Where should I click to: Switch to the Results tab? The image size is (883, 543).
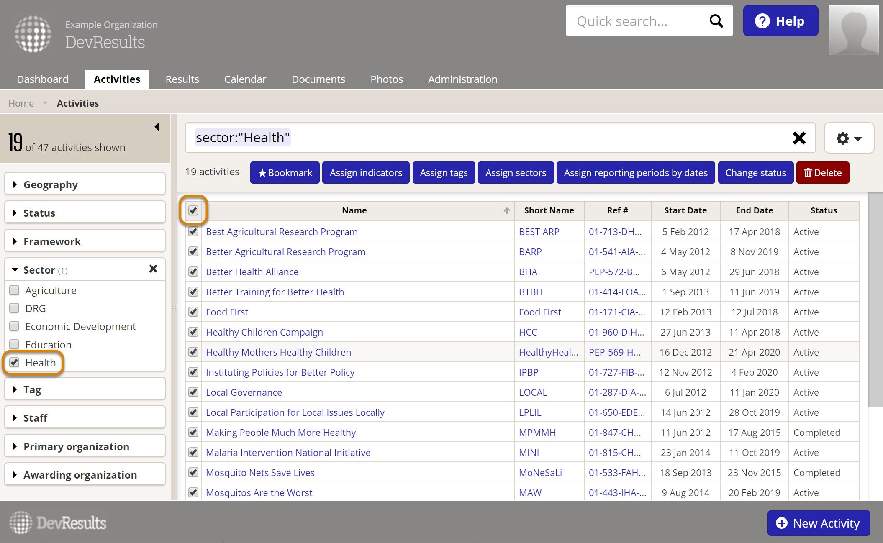tap(182, 79)
